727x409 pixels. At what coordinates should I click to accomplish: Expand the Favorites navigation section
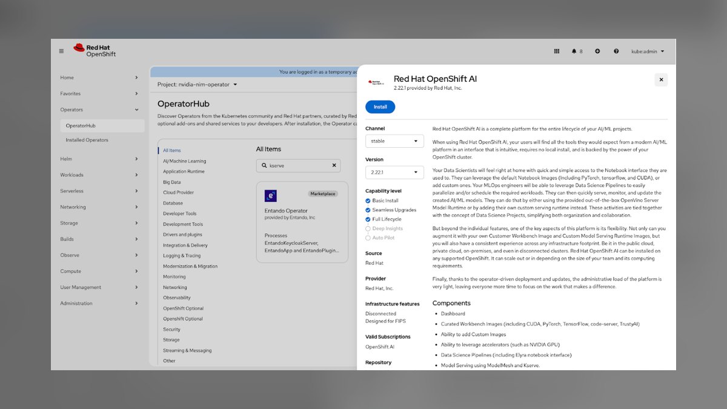[99, 93]
